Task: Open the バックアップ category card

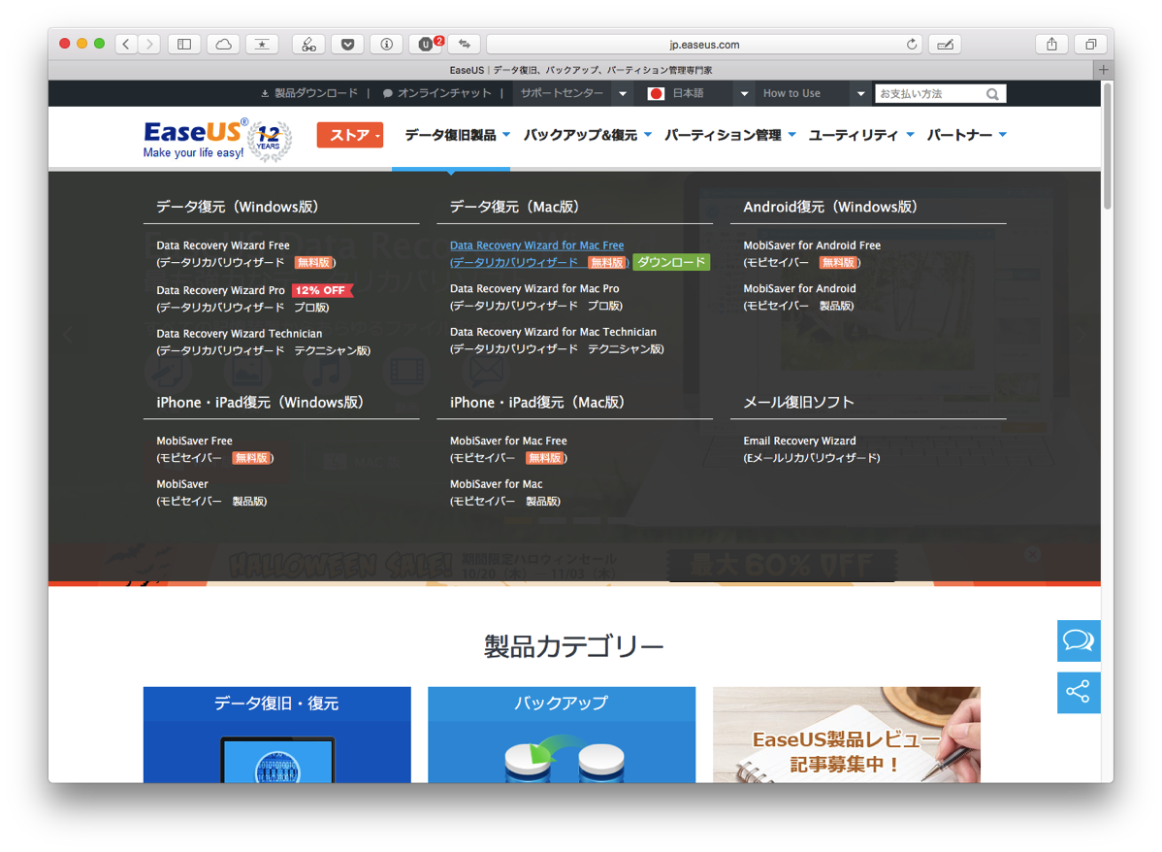Action: [x=562, y=735]
